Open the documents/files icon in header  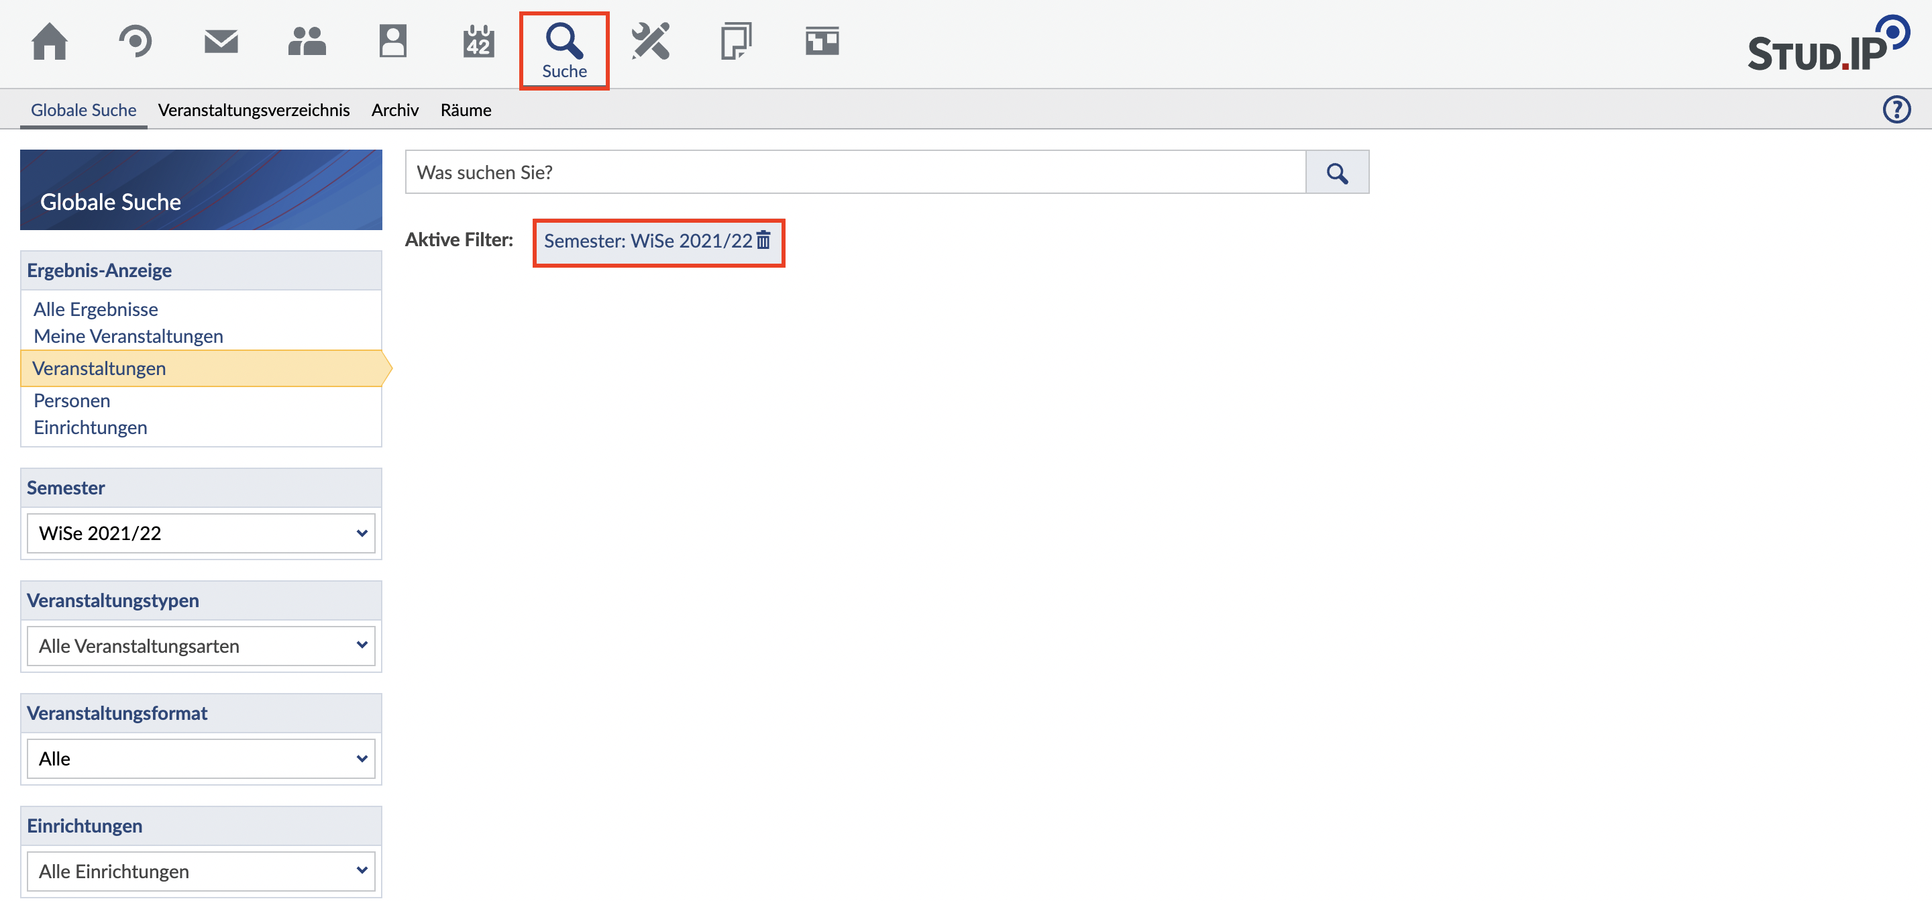pyautogui.click(x=735, y=42)
